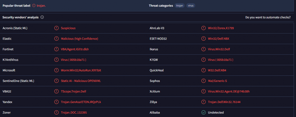Click the Virus.Win32.Delf detection name
The image size is (296, 117).
click(219, 49)
